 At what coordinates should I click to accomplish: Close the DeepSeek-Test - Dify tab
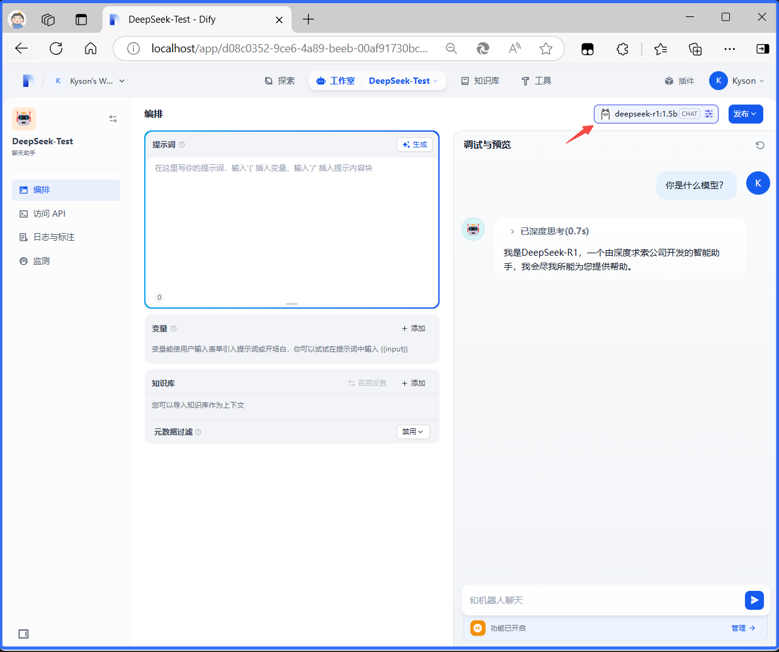tap(279, 20)
